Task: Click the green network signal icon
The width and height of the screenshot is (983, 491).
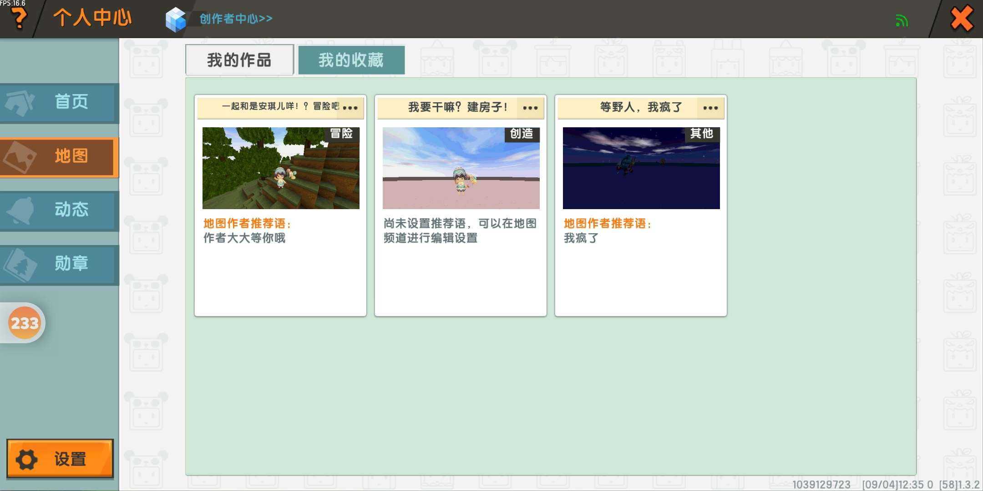Action: click(x=902, y=20)
